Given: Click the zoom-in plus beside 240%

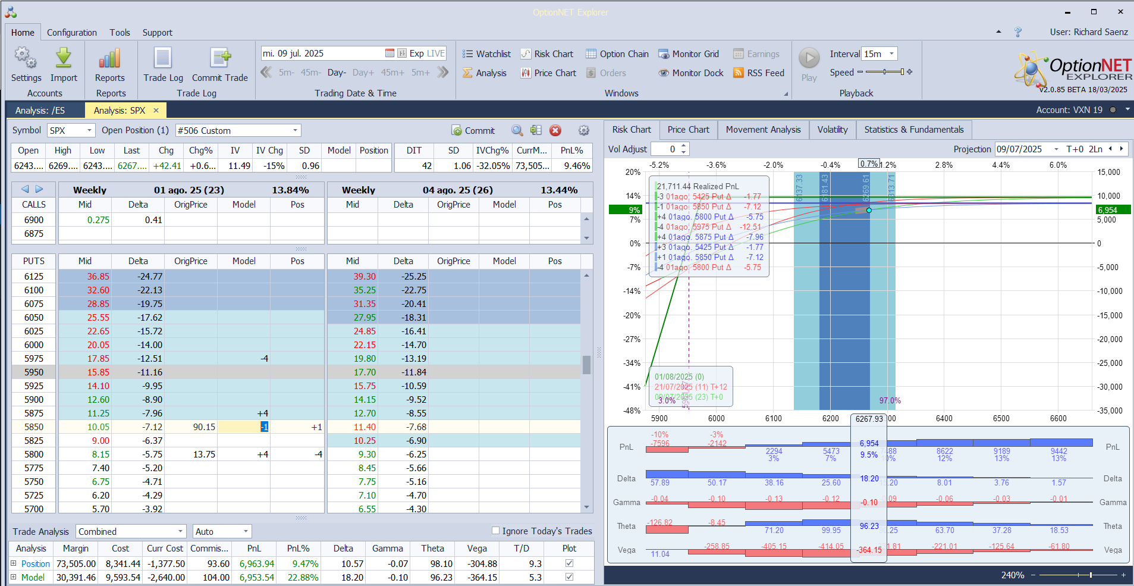Looking at the screenshot, I should pyautogui.click(x=1123, y=575).
